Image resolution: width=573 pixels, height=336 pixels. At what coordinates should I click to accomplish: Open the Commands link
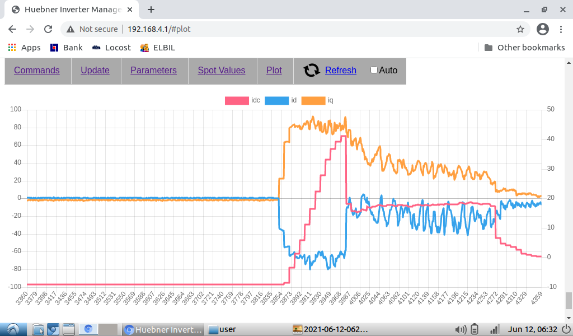click(x=37, y=71)
